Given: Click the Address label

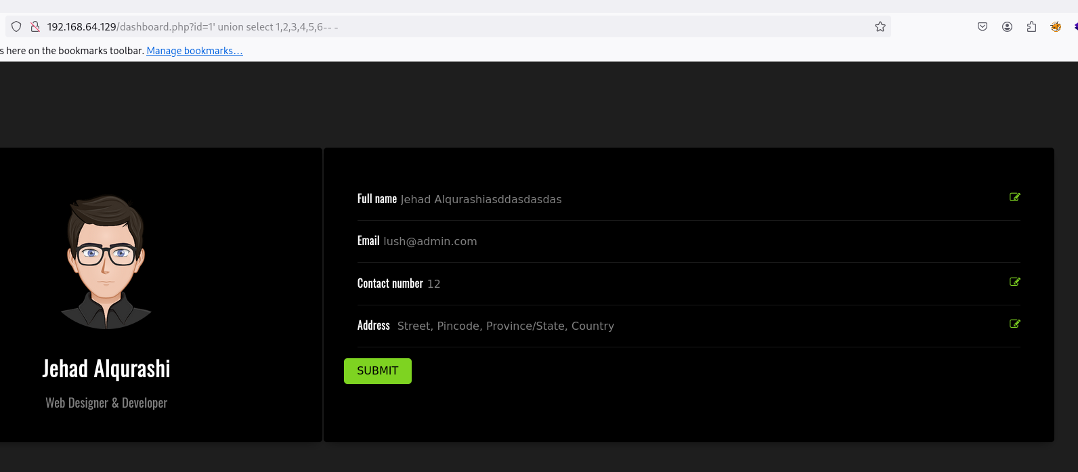Looking at the screenshot, I should [x=374, y=325].
